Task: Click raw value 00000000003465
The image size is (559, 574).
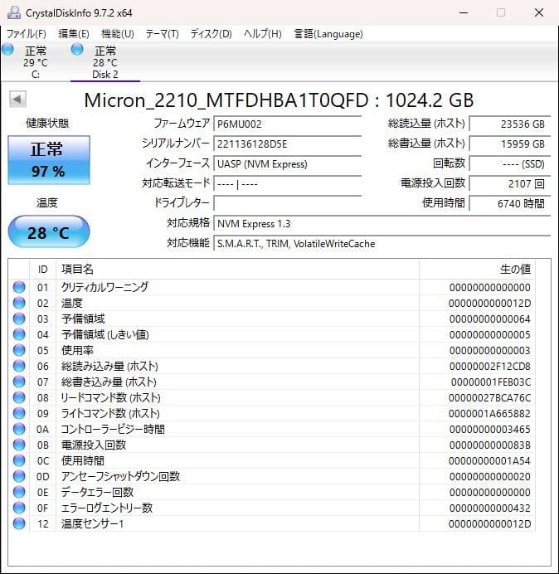Action: click(490, 430)
